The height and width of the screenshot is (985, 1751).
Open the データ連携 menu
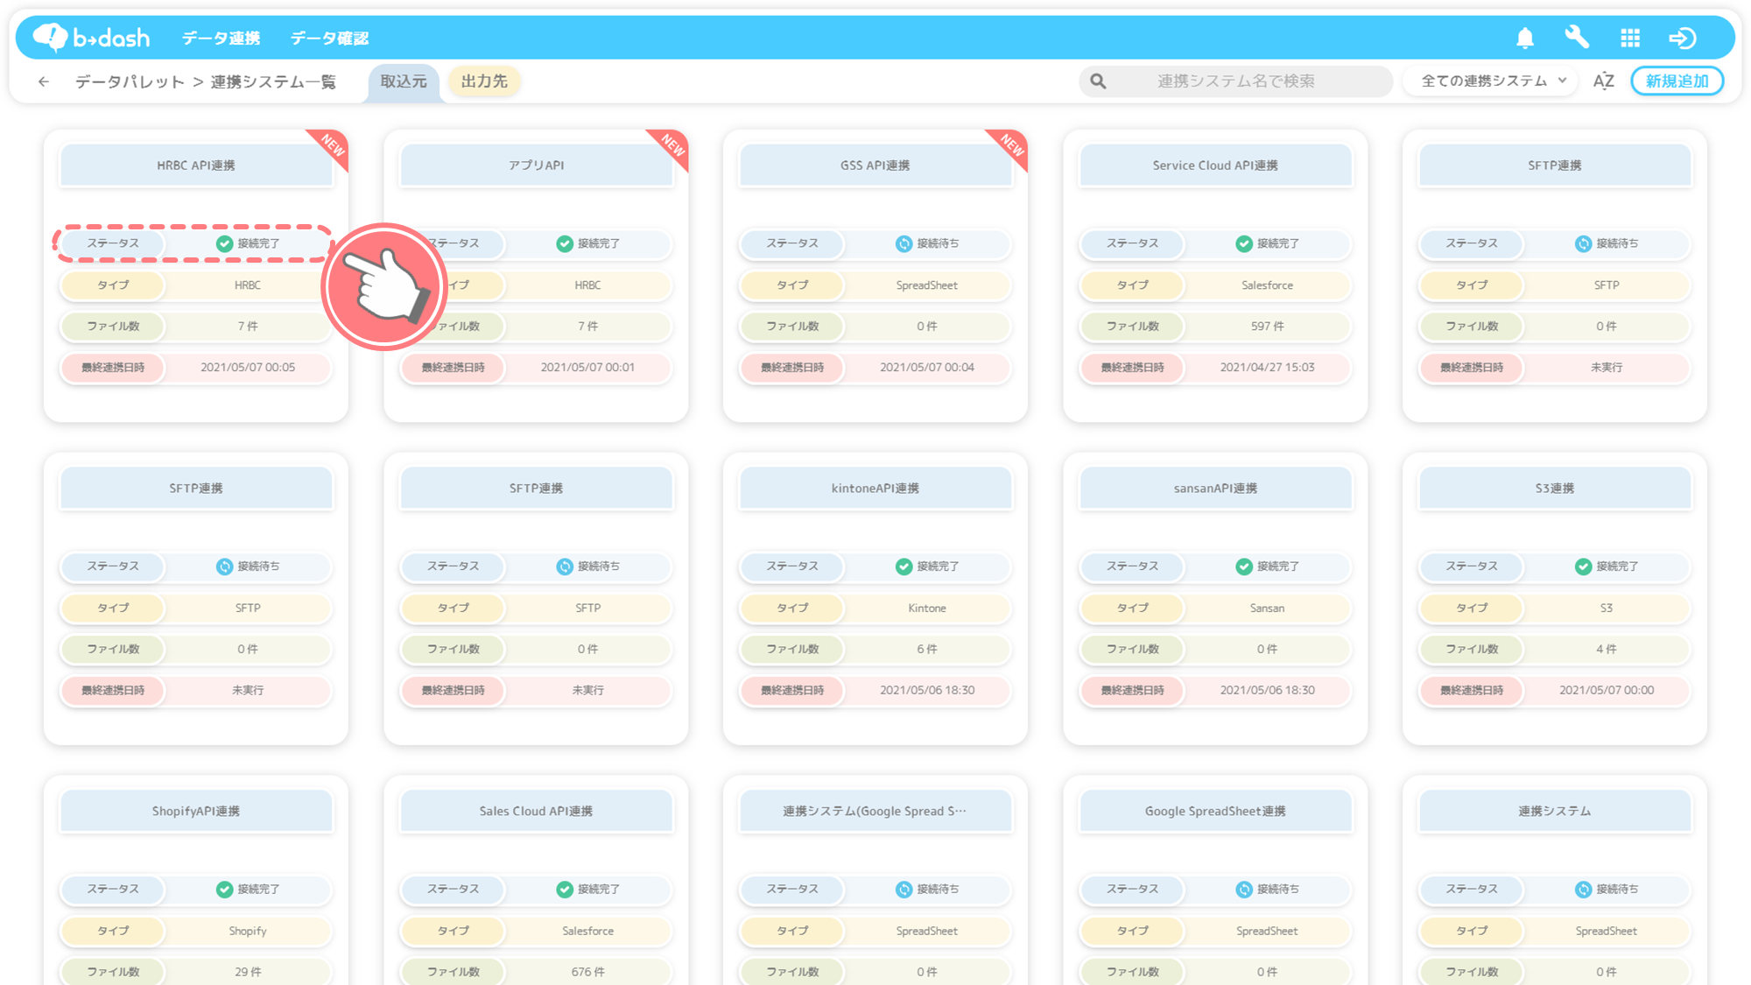pos(221,38)
